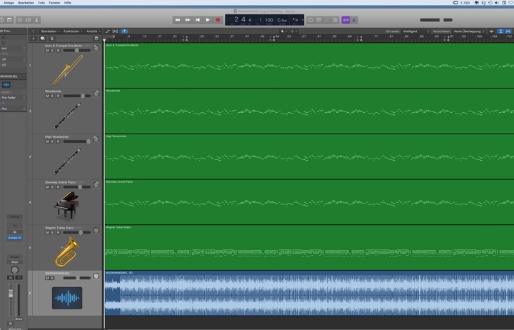514x330 pixels.
Task: Open the Ablage menu
Action: click(x=9, y=3)
